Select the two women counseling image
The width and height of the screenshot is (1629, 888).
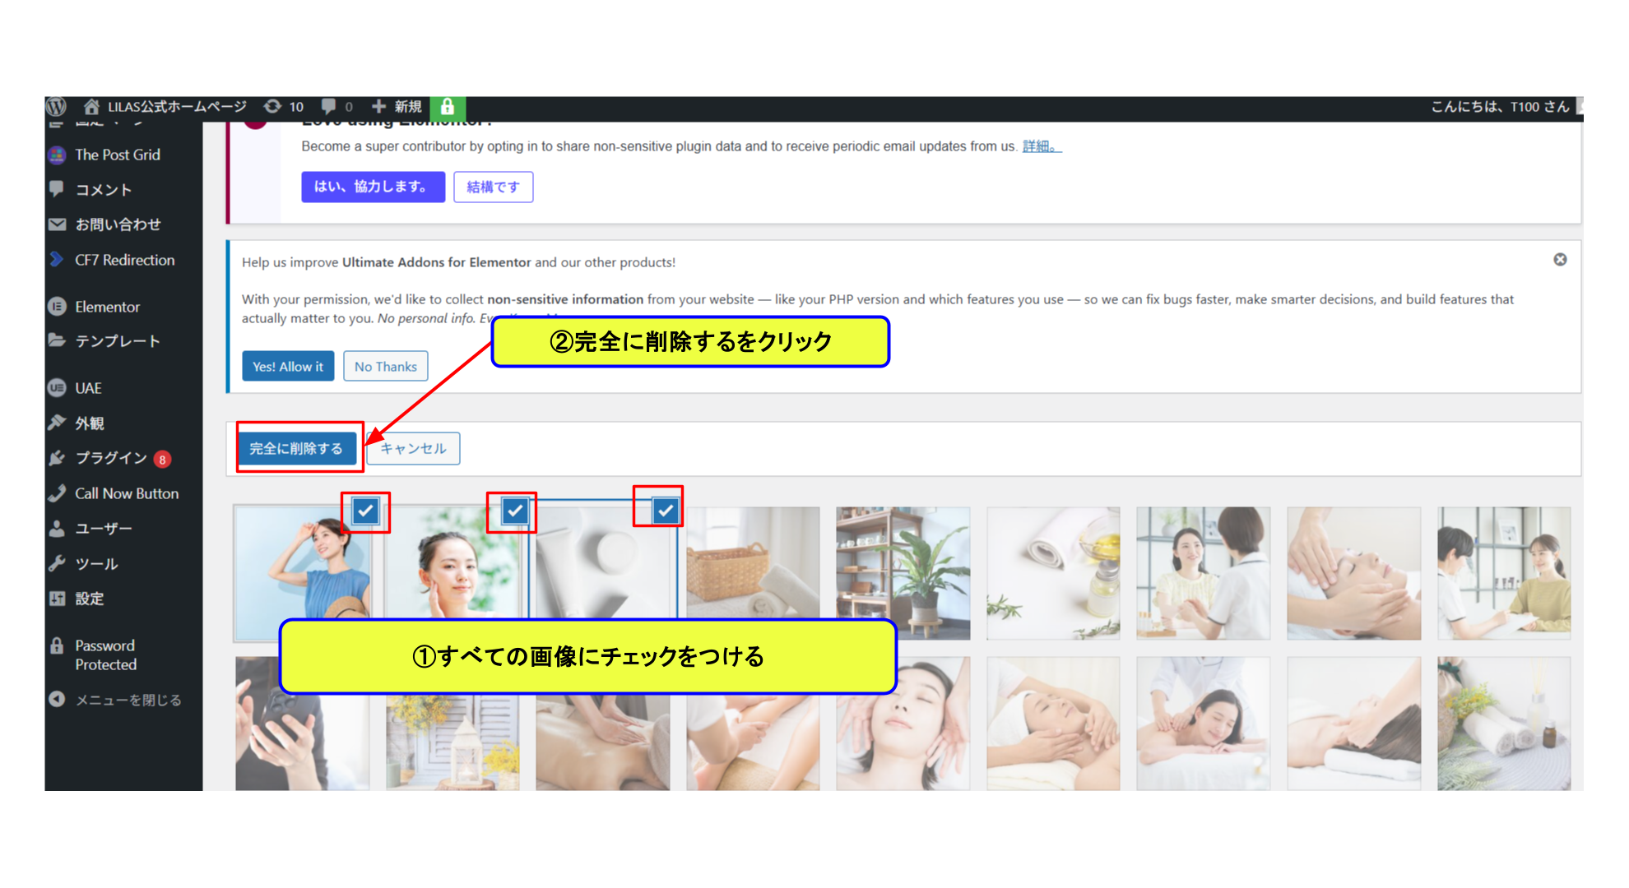click(1504, 573)
